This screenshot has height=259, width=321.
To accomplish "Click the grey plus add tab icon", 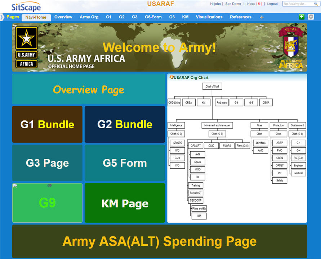I will (262, 17).
